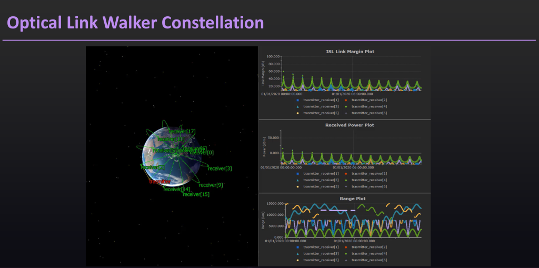Click green marker icon in Received Power legend
The image size is (539, 268).
tap(345, 180)
